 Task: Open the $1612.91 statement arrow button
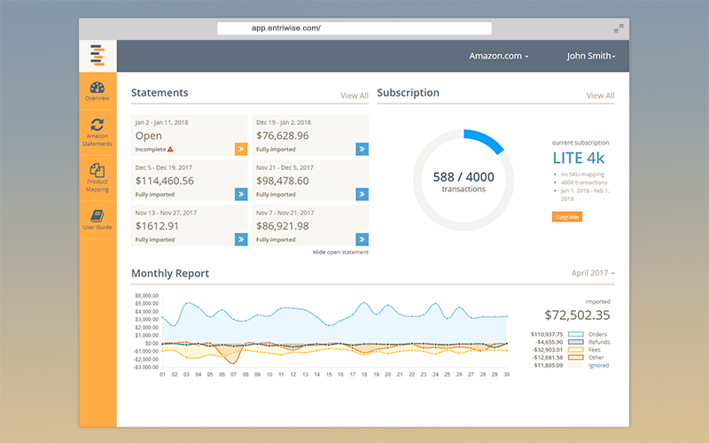(241, 239)
